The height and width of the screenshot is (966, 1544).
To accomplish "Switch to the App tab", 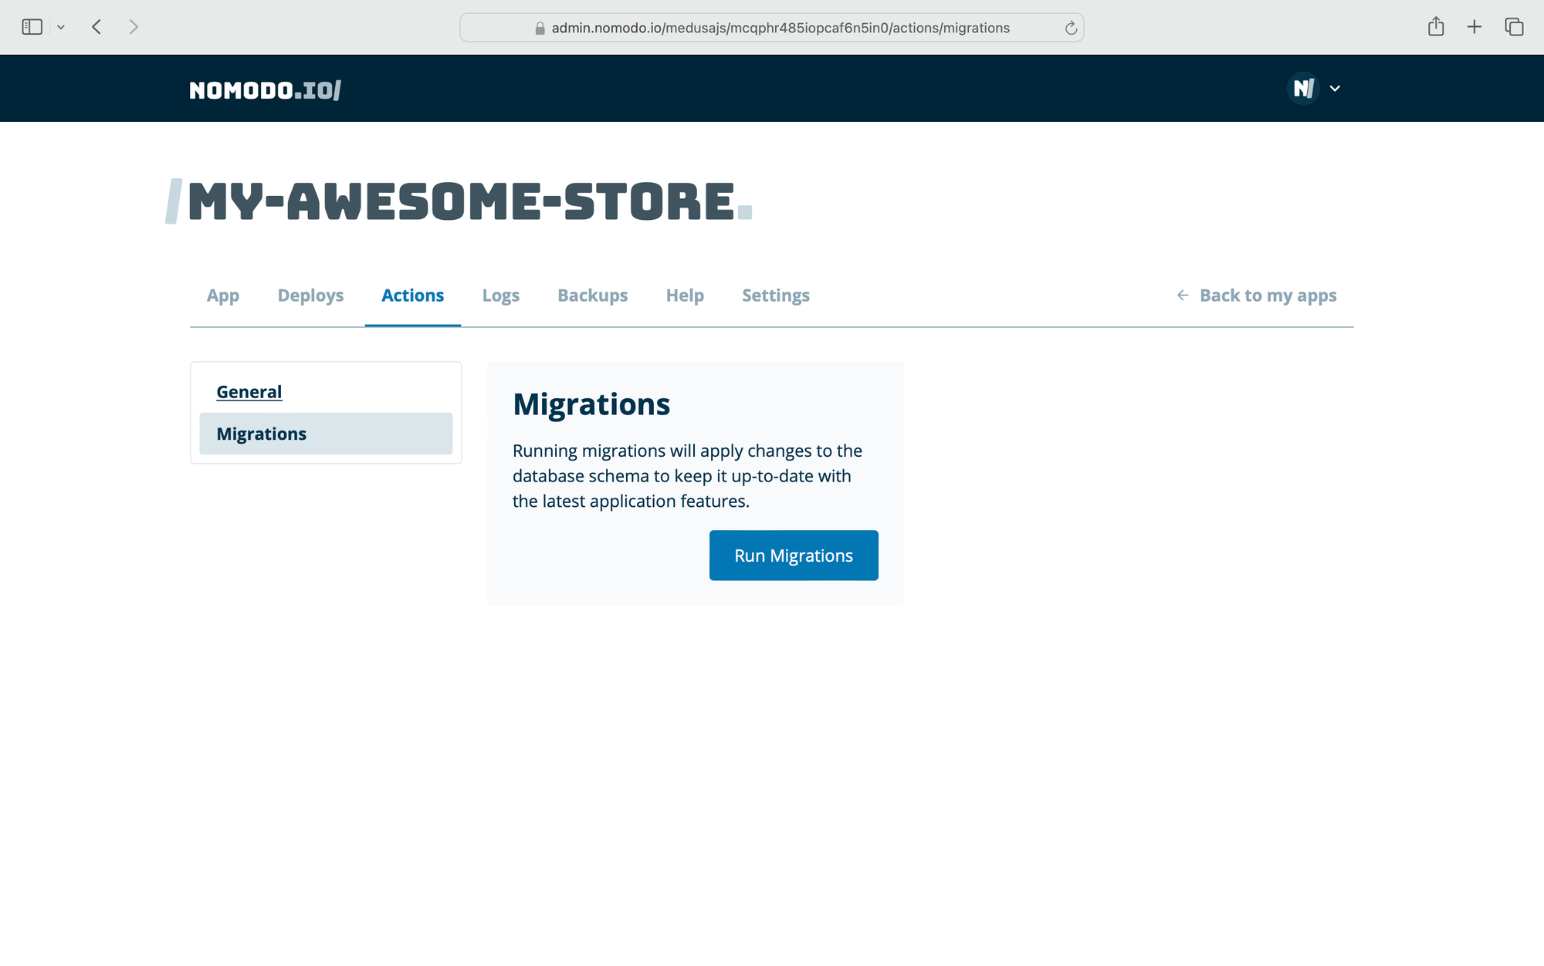I will coord(223,296).
